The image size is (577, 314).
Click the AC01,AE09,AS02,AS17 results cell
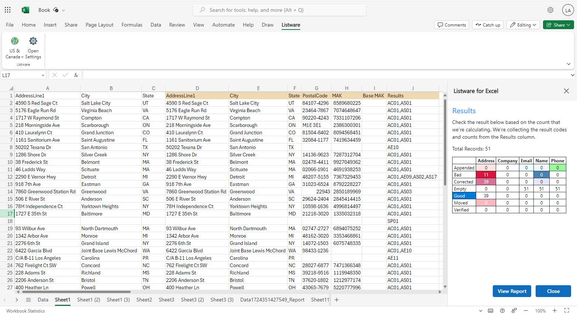point(413,177)
